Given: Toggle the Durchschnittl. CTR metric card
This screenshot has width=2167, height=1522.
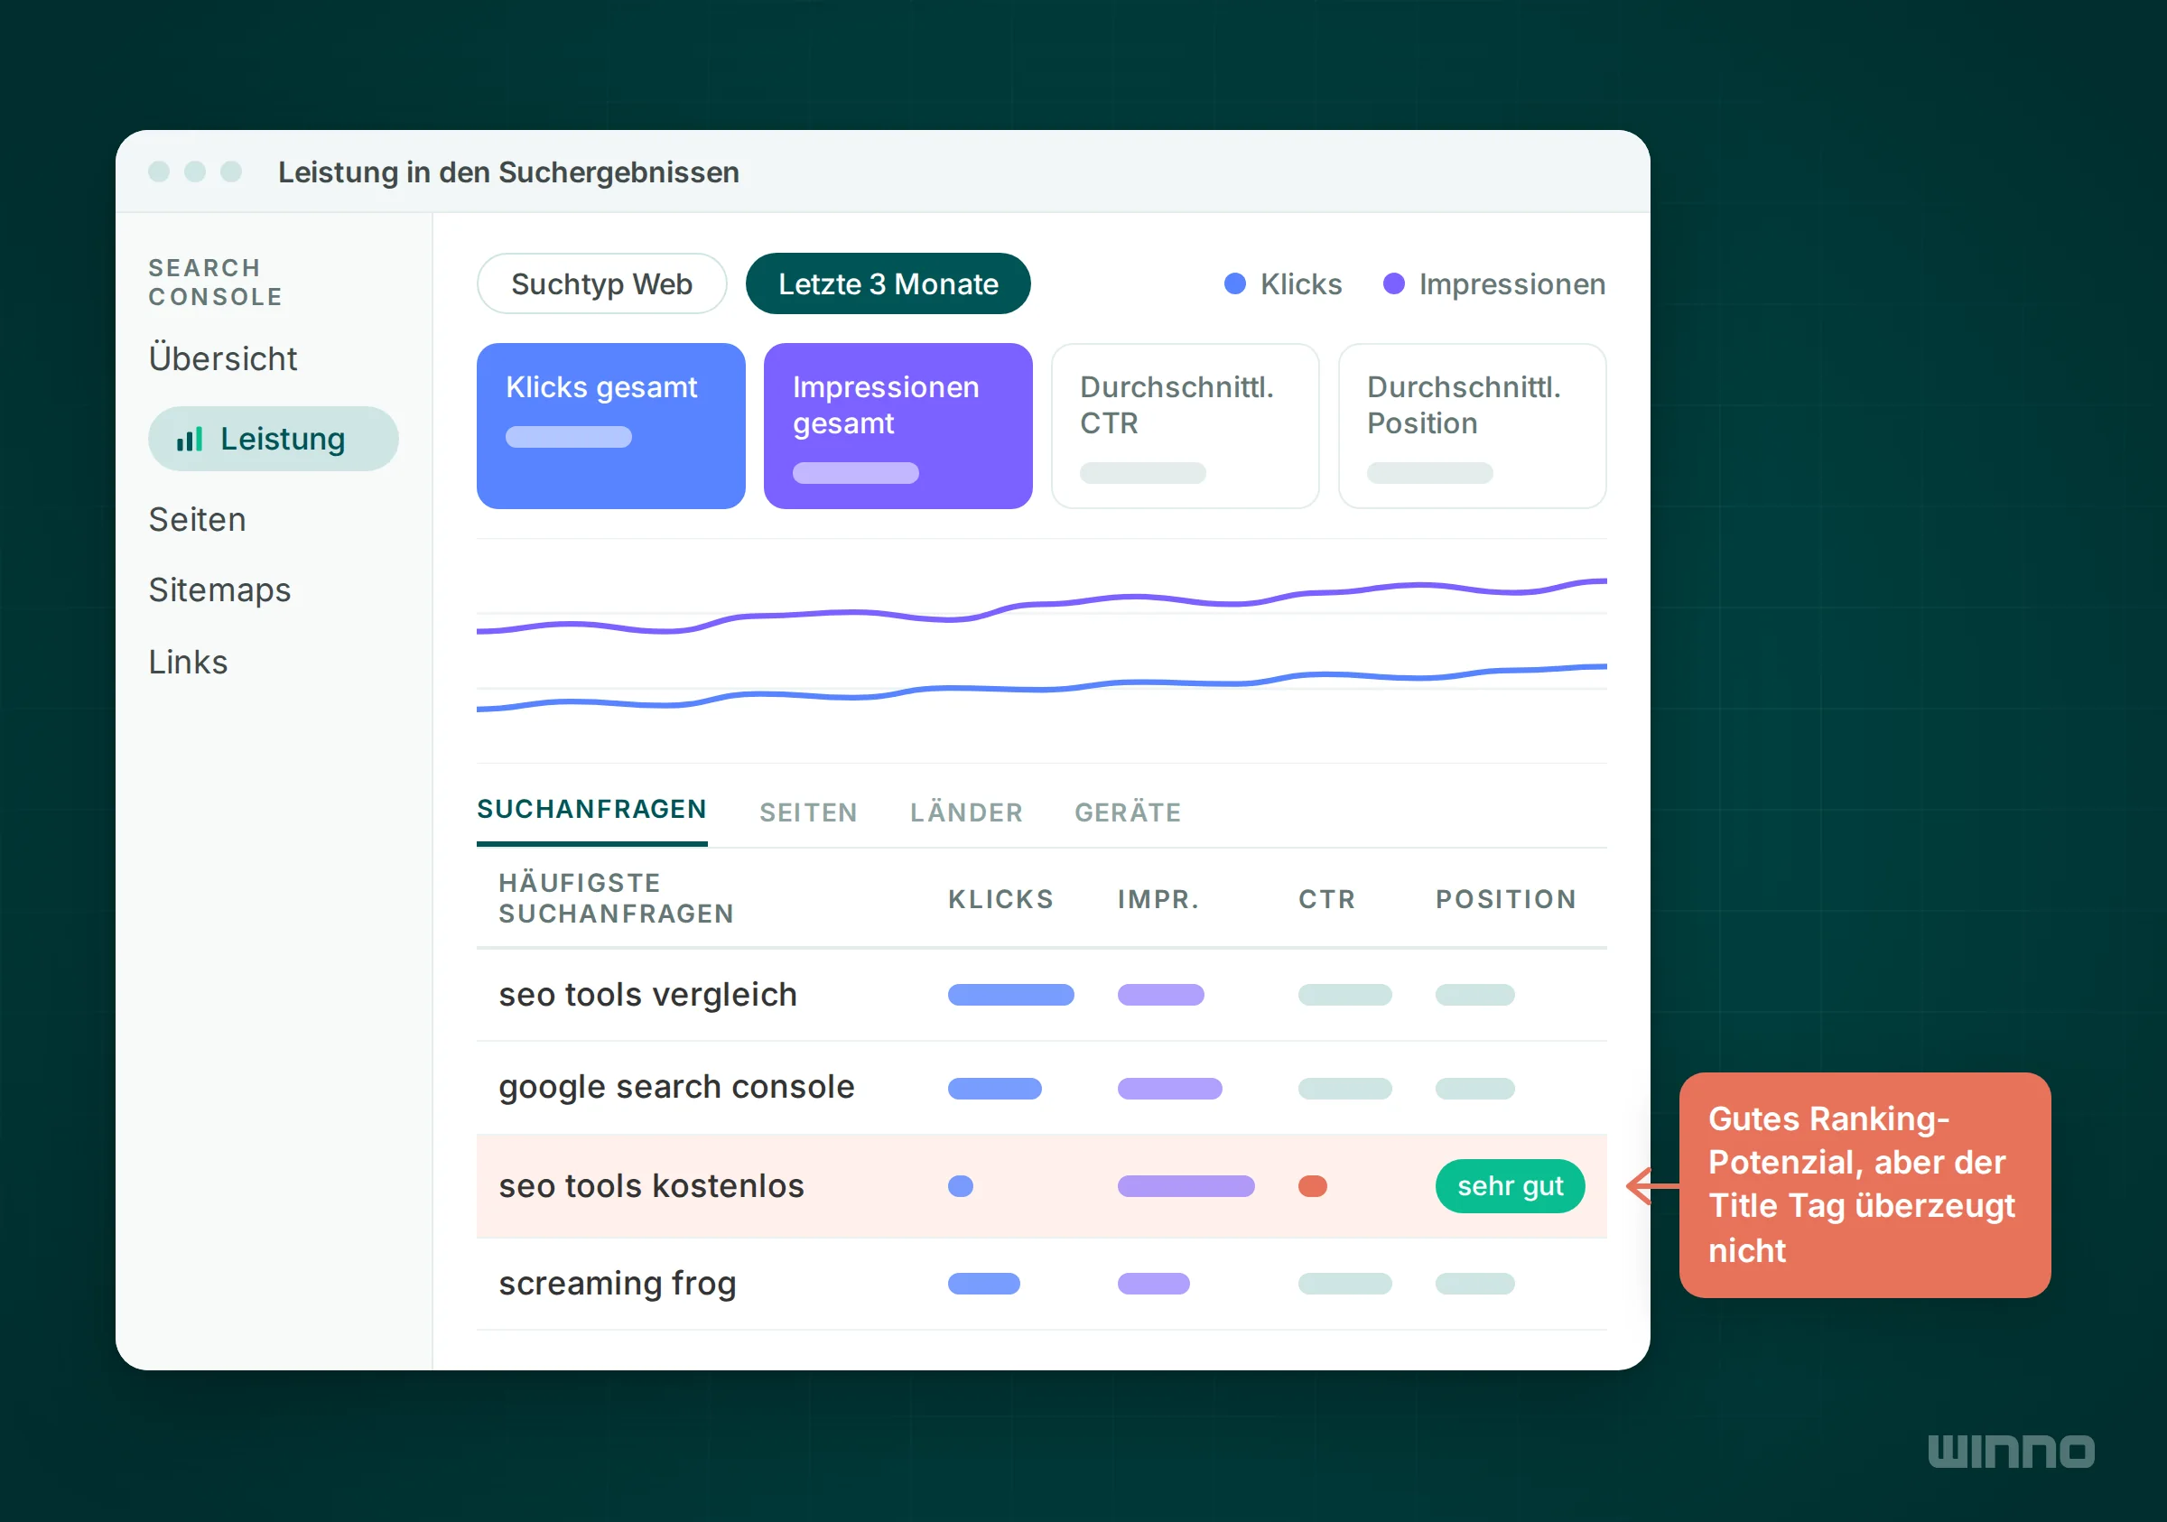Looking at the screenshot, I should [1185, 425].
